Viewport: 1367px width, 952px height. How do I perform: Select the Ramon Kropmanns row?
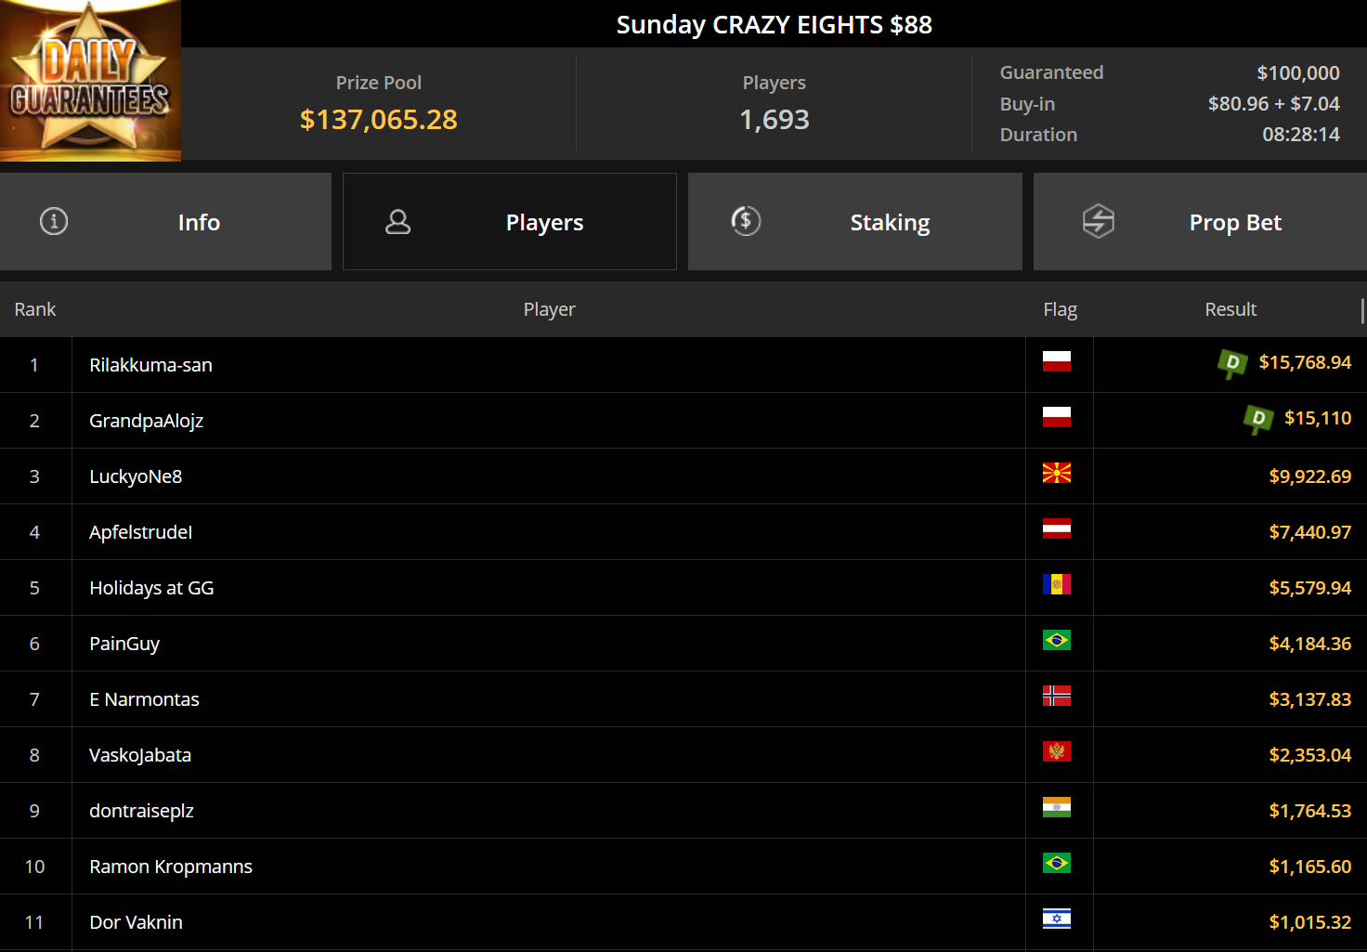(x=683, y=867)
